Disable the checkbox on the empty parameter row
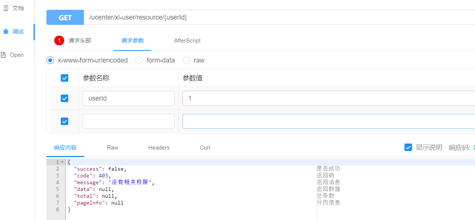Image resolution: width=475 pixels, height=220 pixels. (64, 121)
